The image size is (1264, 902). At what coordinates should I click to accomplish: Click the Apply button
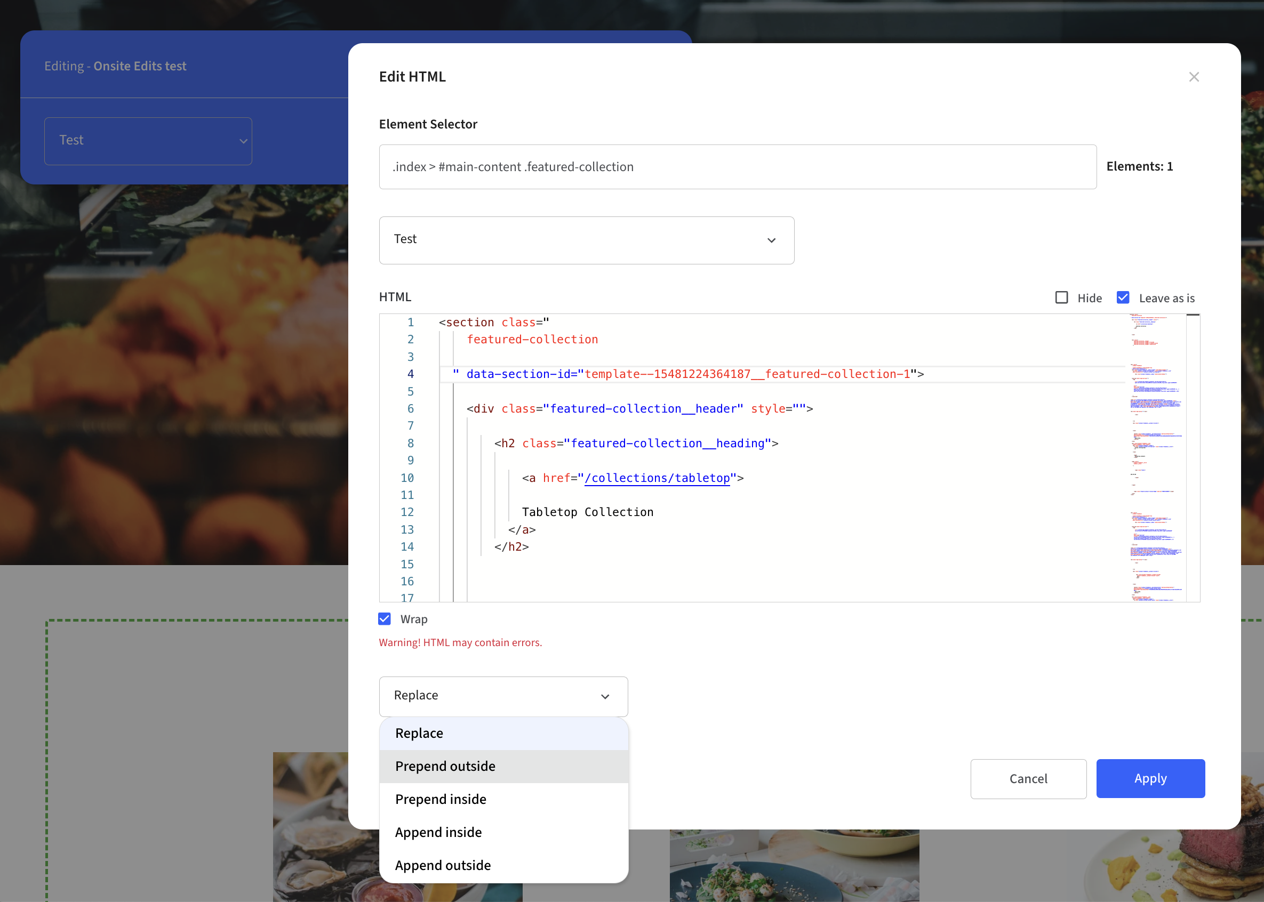pos(1150,779)
